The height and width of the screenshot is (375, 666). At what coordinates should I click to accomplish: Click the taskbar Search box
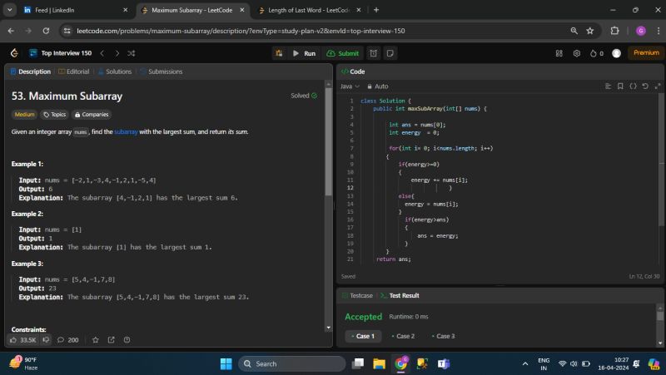click(292, 363)
